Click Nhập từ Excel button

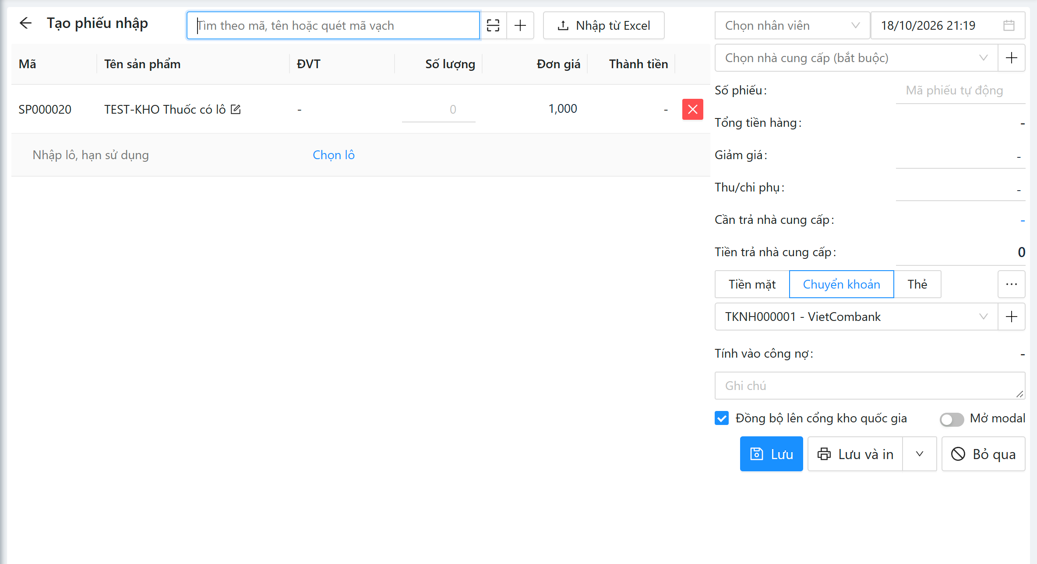[x=603, y=25]
